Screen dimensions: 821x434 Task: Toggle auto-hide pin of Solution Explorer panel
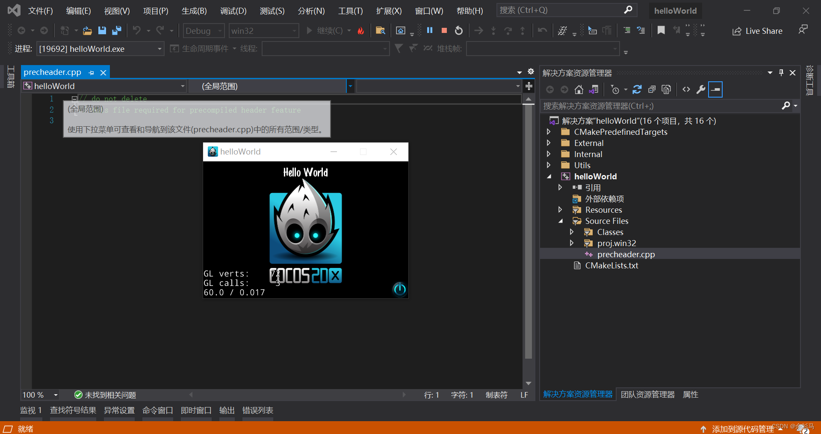(781, 73)
